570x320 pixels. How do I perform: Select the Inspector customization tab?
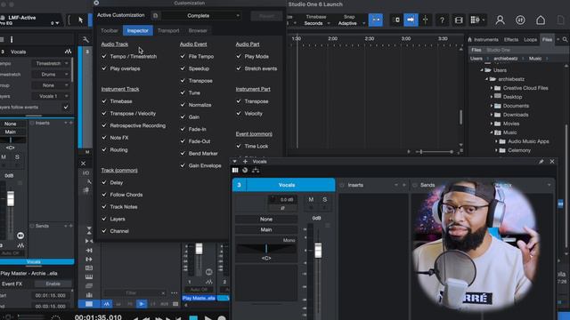(x=138, y=30)
